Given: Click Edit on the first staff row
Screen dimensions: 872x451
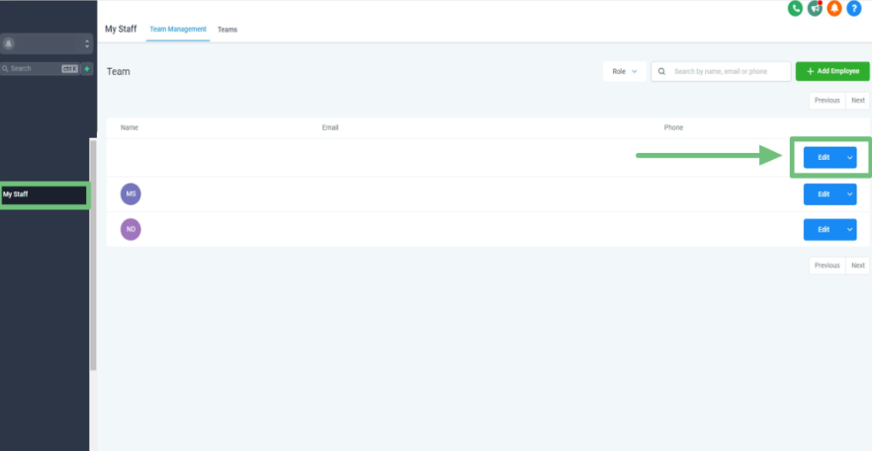Looking at the screenshot, I should click(x=824, y=158).
